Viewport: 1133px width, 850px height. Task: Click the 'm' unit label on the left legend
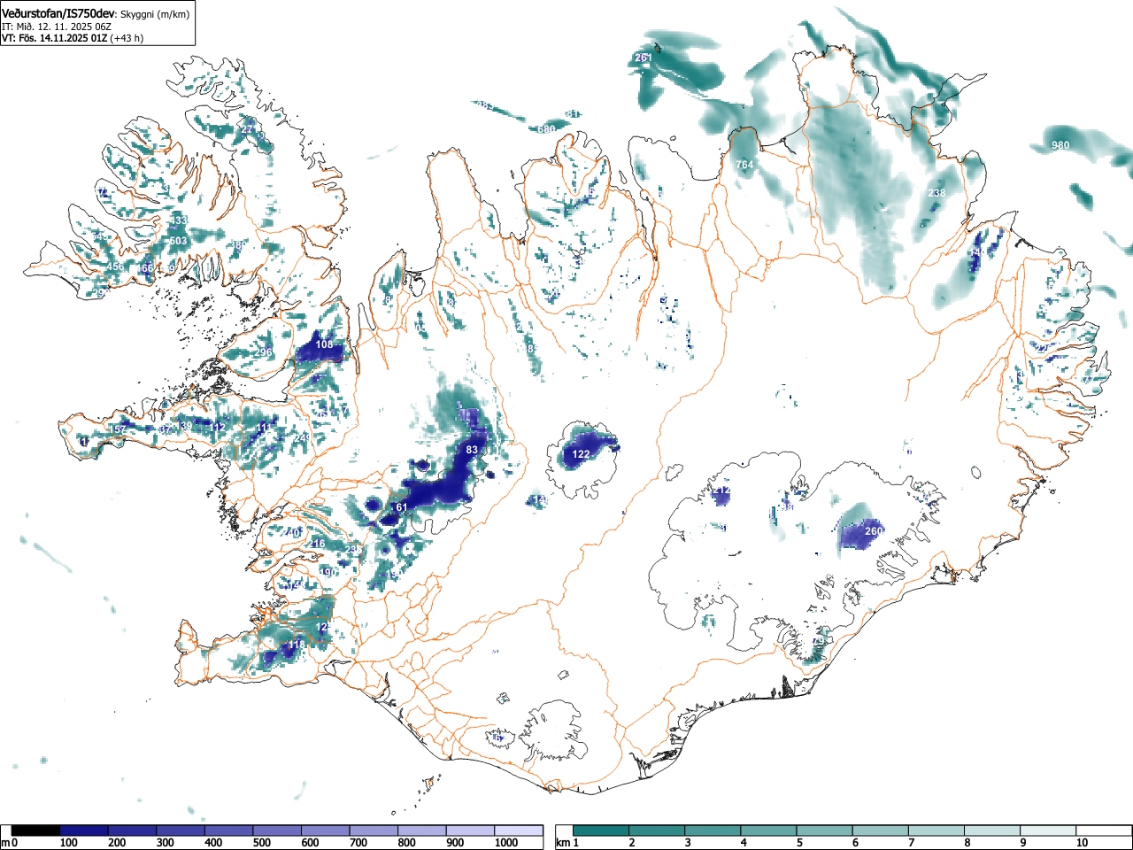[x=5, y=843]
